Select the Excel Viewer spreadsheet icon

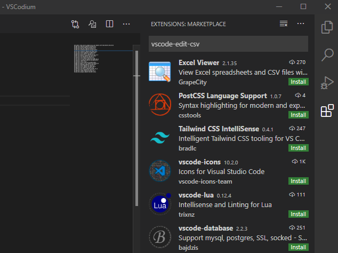[160, 72]
